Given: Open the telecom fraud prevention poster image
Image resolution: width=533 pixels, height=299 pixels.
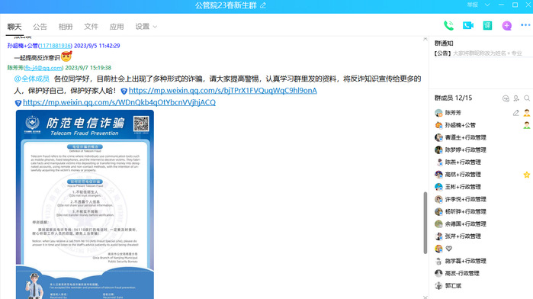Looking at the screenshot, I should click(85, 204).
